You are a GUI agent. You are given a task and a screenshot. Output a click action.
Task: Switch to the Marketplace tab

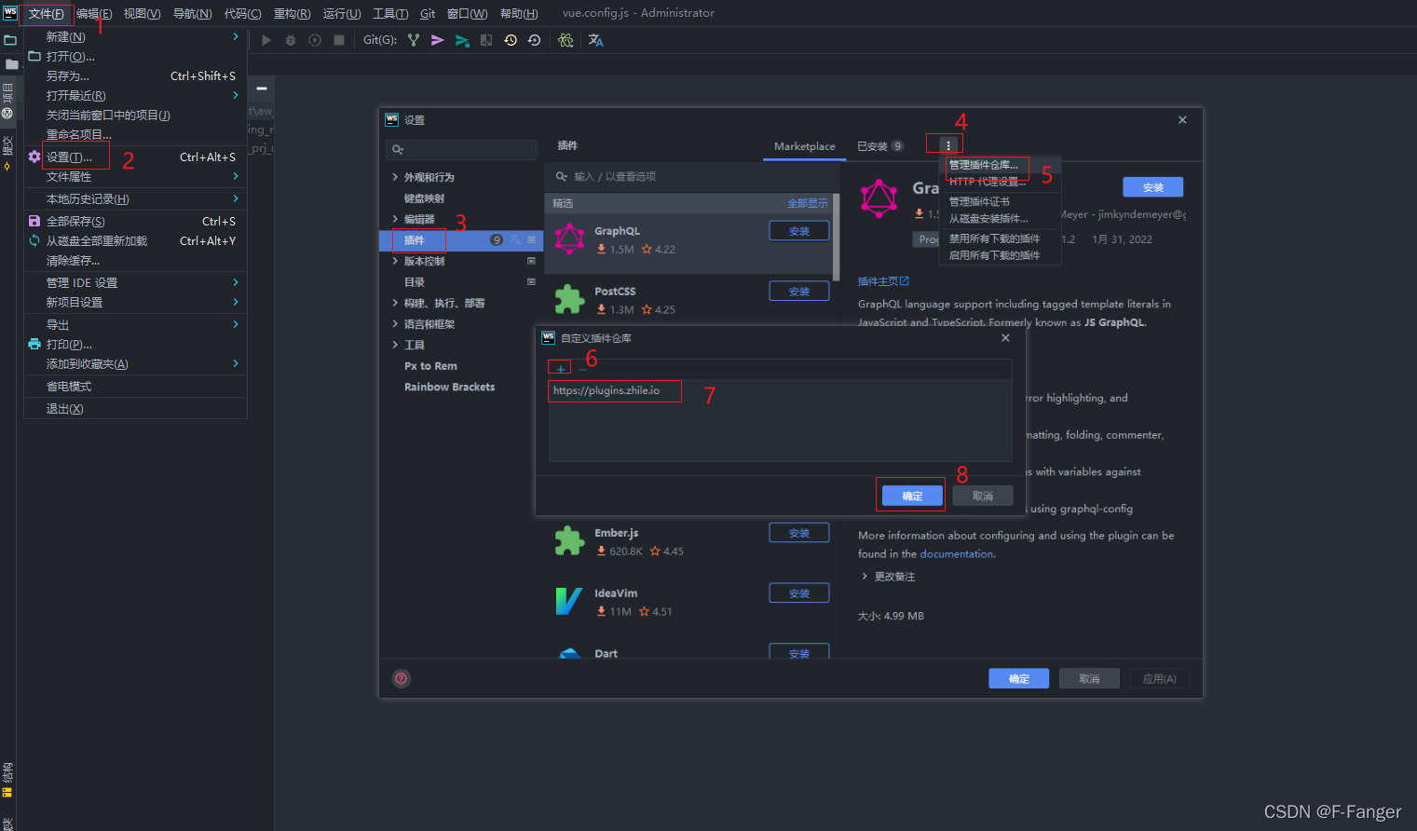click(x=804, y=146)
